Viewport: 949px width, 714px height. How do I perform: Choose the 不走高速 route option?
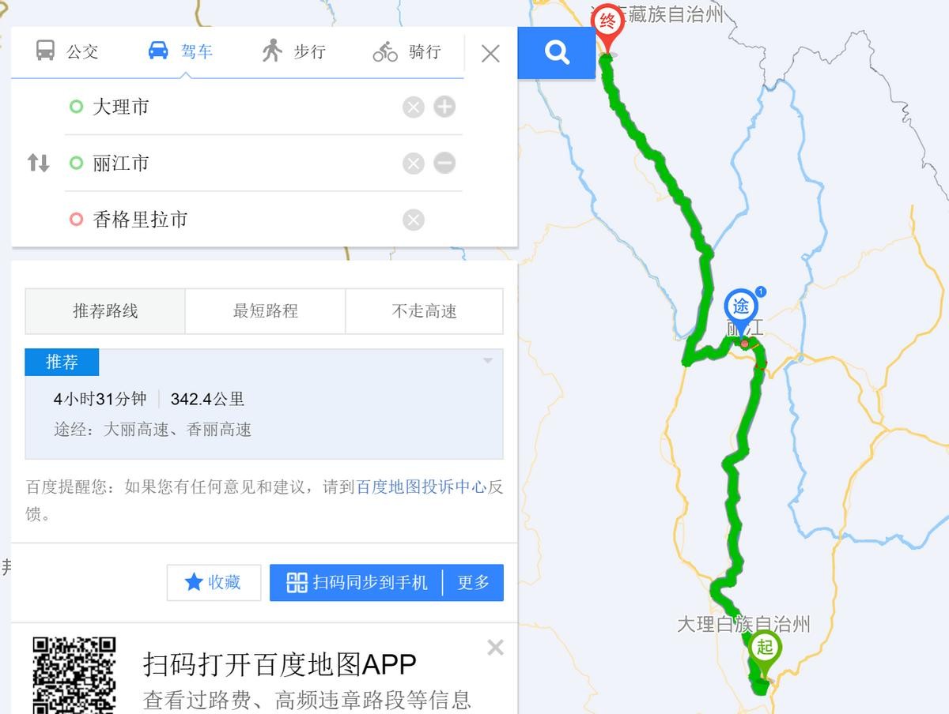pos(424,311)
